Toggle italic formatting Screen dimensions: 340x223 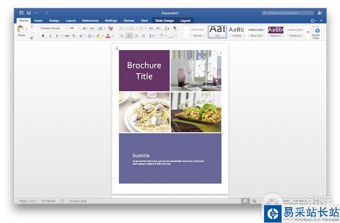[x=50, y=36]
